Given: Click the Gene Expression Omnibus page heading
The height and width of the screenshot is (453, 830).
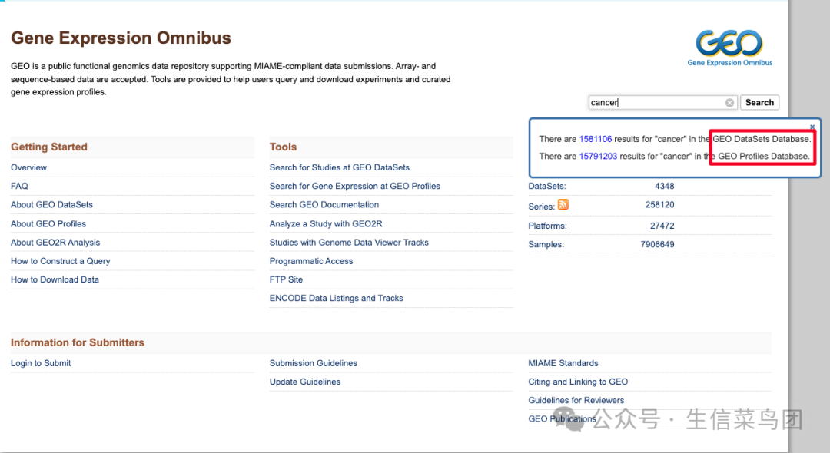Looking at the screenshot, I should coord(121,38).
